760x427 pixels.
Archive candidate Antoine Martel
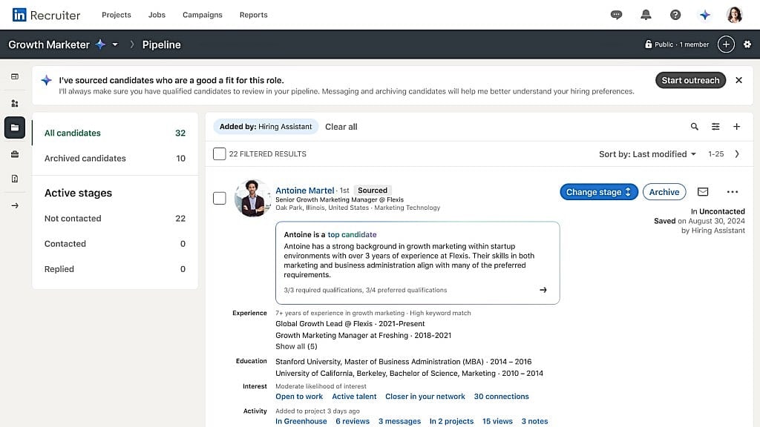click(x=664, y=192)
